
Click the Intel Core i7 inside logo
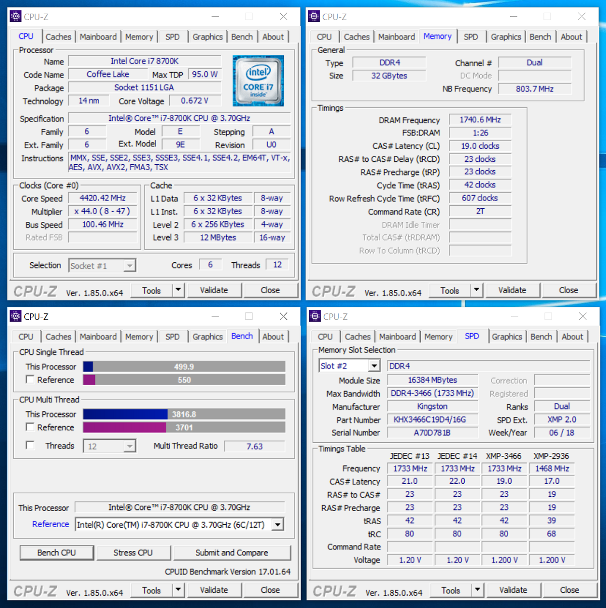(x=258, y=81)
